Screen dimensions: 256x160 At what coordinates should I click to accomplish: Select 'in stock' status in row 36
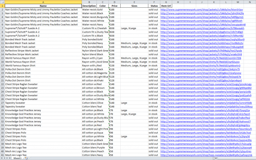[154, 137]
